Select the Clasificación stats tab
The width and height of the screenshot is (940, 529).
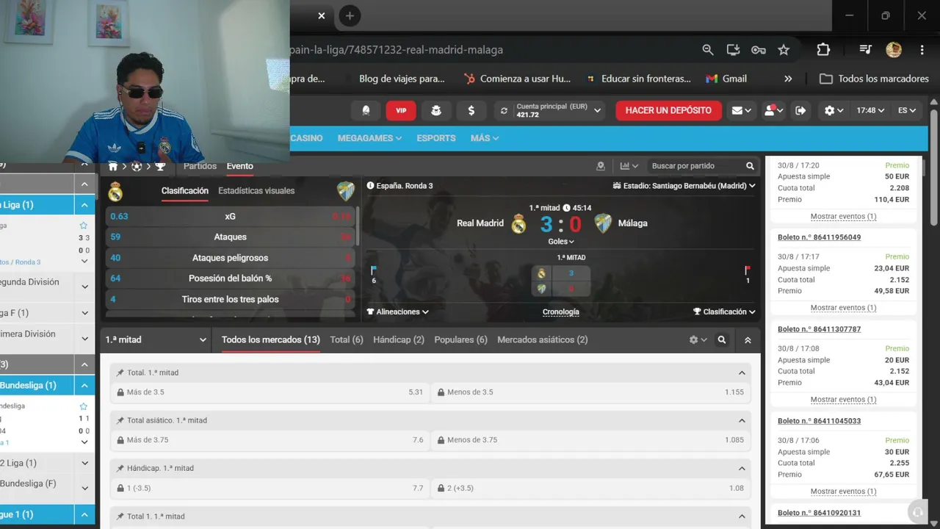185,190
